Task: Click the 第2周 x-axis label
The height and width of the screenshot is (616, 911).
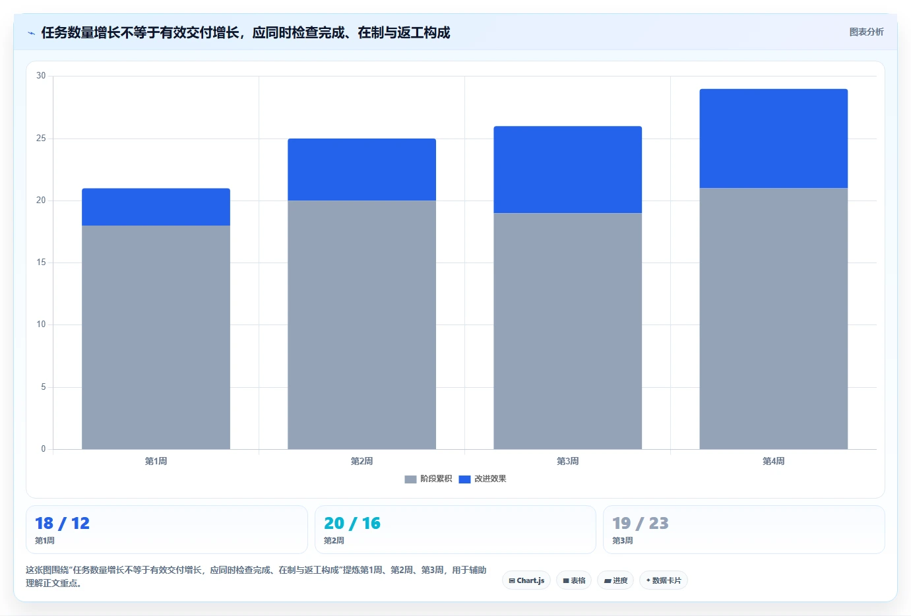Action: point(361,461)
